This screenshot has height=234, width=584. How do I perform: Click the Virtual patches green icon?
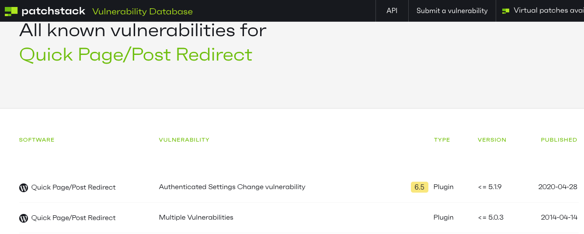tap(506, 11)
